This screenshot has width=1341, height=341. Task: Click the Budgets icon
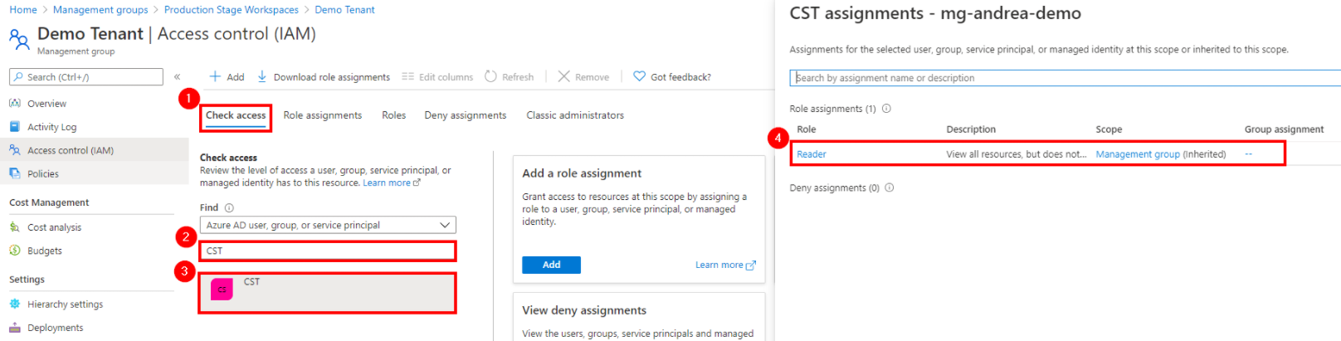pos(15,251)
